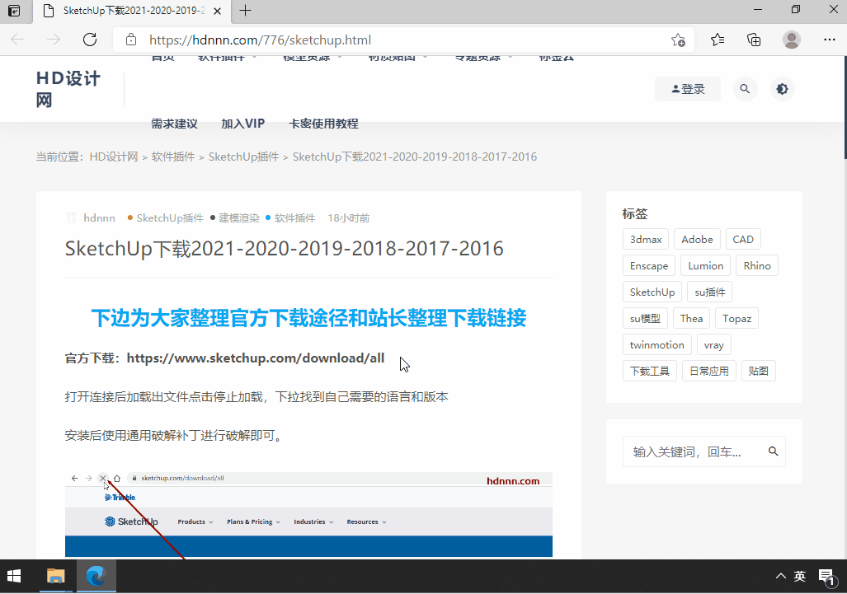Open the 需求建议 menu item
847x594 pixels.
[174, 124]
